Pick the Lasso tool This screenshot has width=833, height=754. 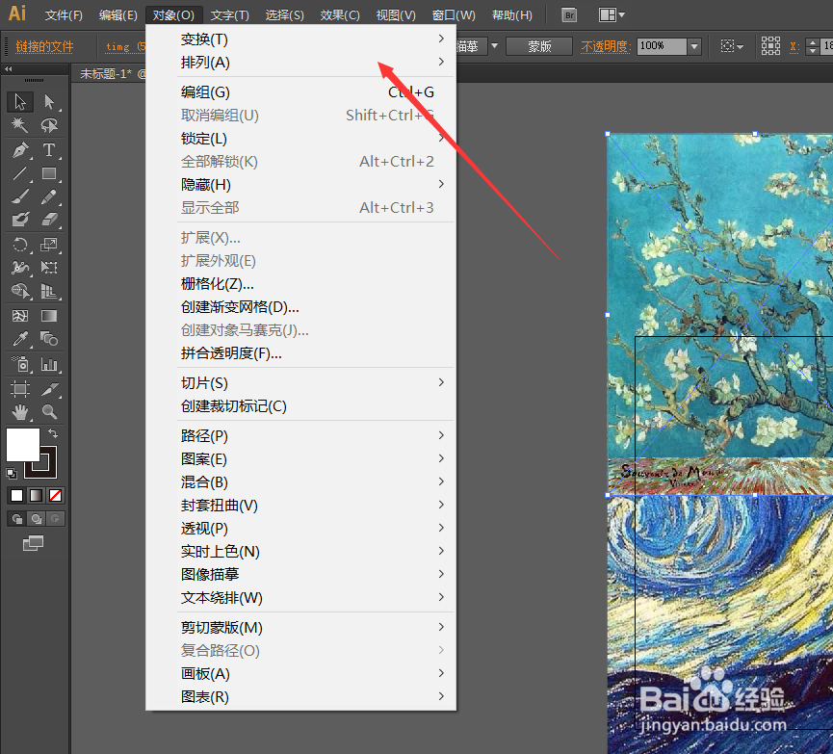tap(49, 125)
